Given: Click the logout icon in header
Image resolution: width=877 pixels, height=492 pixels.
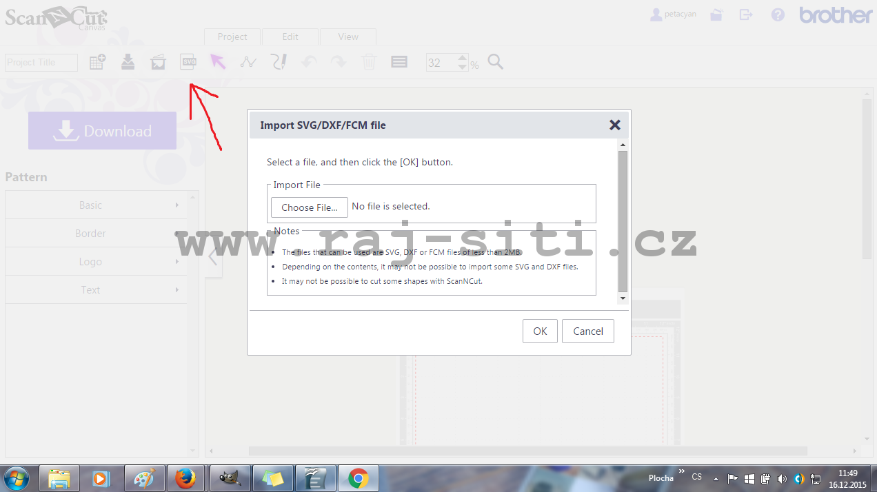Looking at the screenshot, I should (x=746, y=15).
